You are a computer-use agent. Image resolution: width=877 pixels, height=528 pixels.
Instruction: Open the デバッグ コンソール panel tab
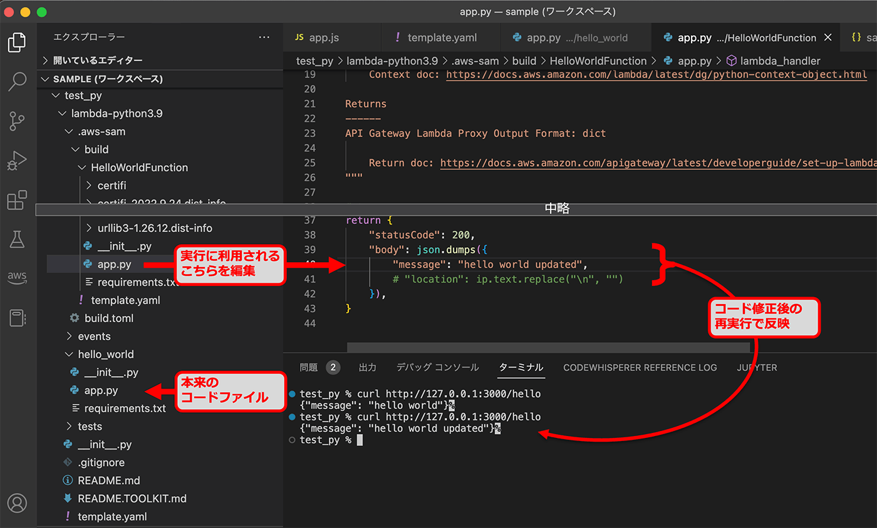437,367
